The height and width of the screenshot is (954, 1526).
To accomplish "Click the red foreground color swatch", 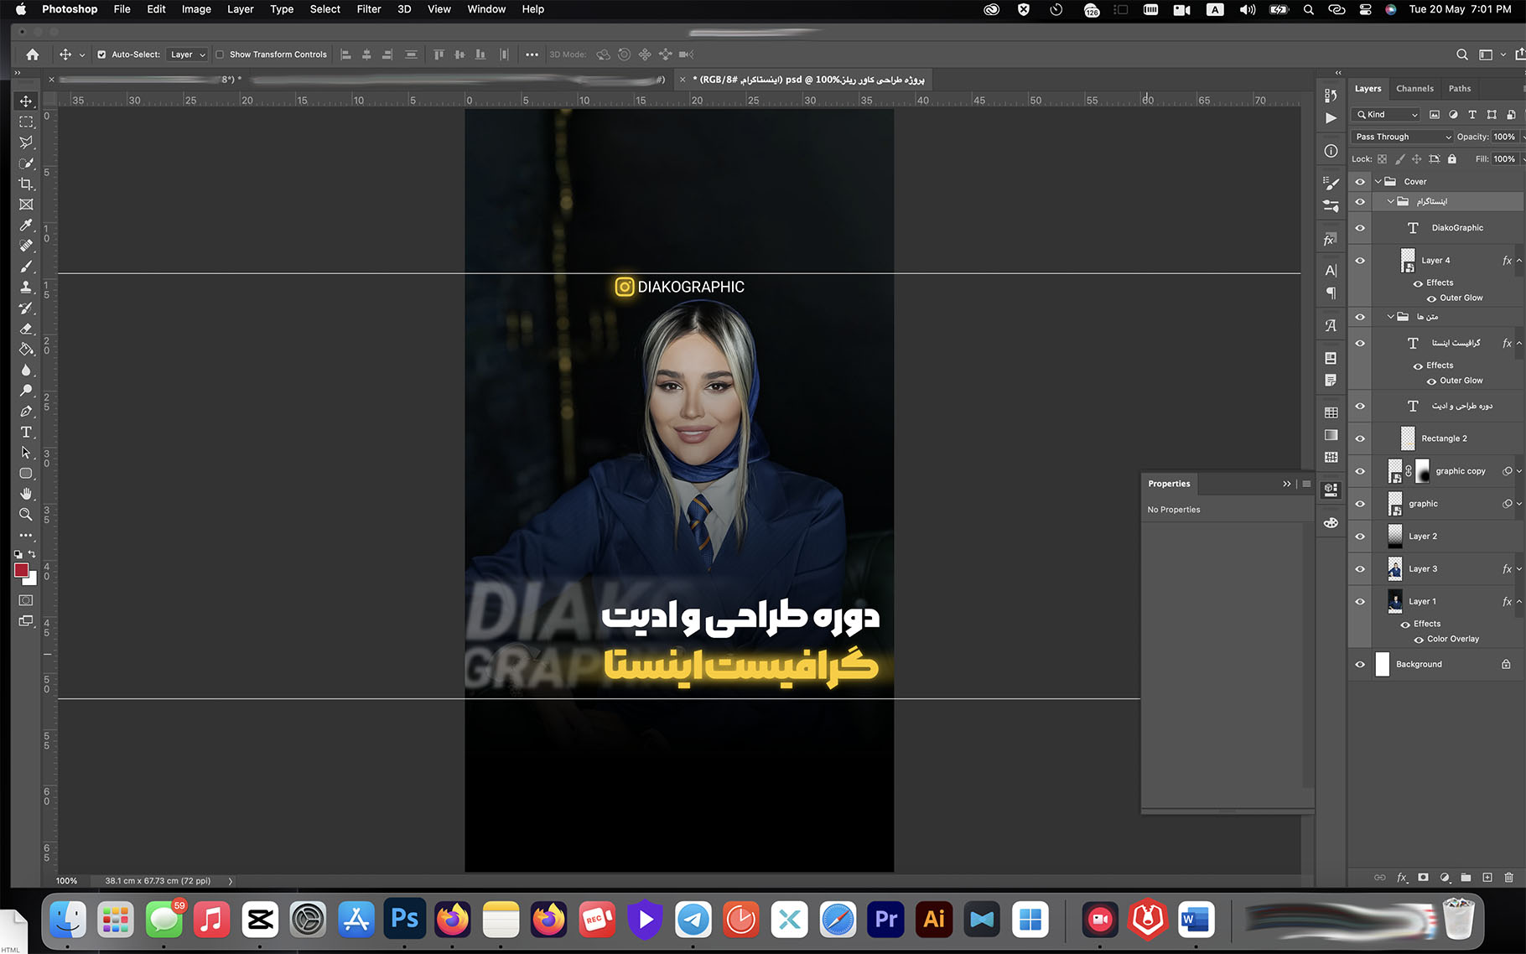I will pyautogui.click(x=22, y=570).
